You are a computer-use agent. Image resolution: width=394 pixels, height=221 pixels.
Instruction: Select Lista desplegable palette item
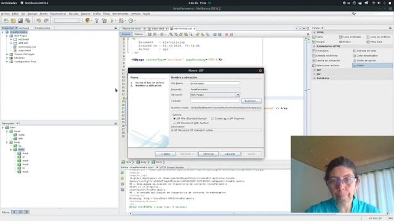365,56
